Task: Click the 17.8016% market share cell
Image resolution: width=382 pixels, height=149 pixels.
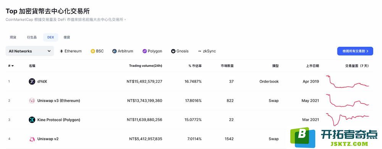Action: (193, 100)
